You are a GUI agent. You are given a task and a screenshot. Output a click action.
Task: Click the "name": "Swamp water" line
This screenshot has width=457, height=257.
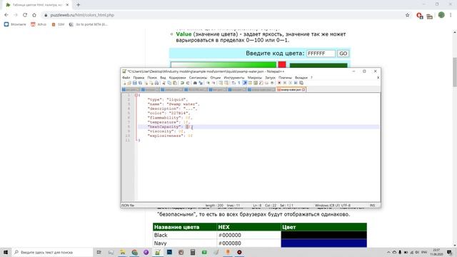click(x=174, y=104)
